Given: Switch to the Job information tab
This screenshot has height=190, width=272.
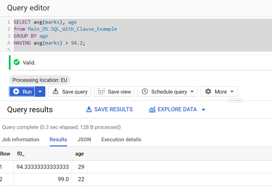Looking at the screenshot, I should pyautogui.click(x=21, y=139).
